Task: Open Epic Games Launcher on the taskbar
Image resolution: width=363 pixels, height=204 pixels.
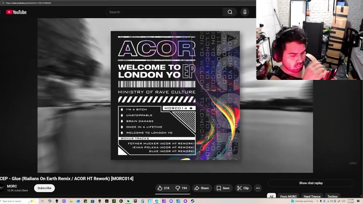Action: pos(135,201)
